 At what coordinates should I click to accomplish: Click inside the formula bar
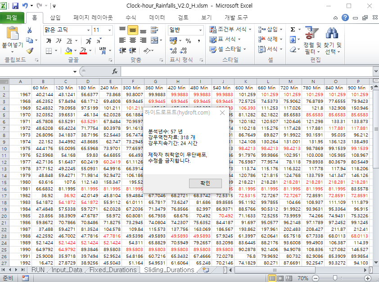click(x=247, y=71)
